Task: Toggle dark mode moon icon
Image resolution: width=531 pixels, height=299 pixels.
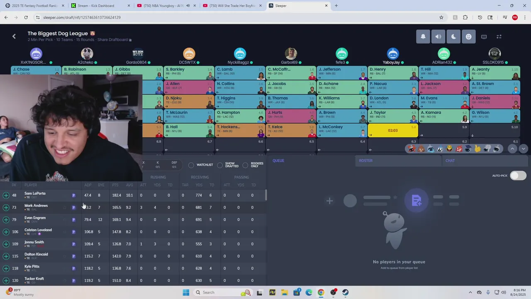Action: [x=453, y=37]
